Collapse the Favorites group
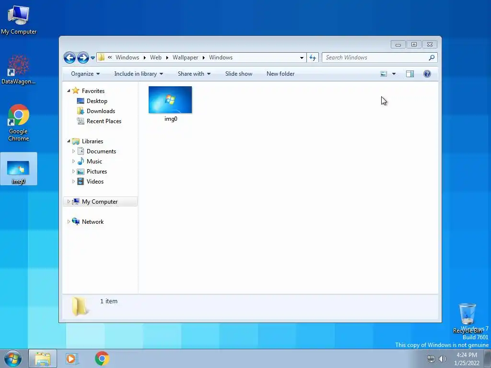This screenshot has height=368, width=491. (x=69, y=91)
